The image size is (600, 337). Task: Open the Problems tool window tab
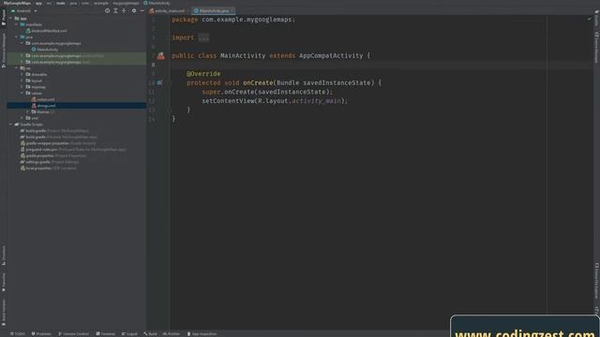41,334
